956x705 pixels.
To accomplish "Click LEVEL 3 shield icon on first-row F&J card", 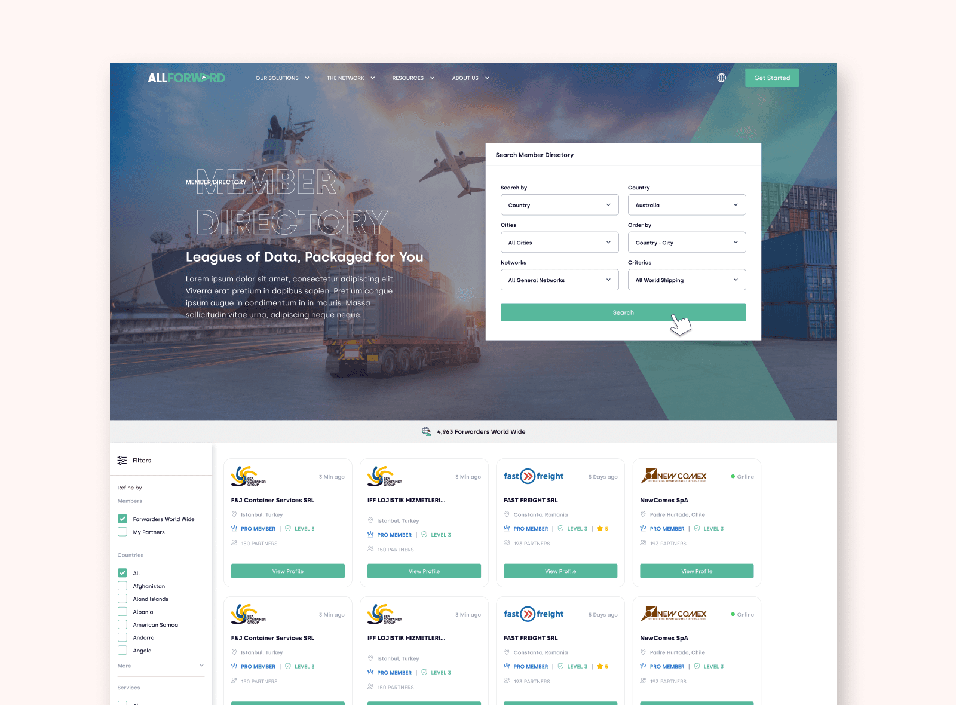I will coord(288,528).
